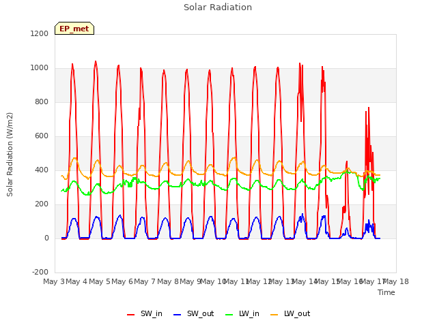Click the May 8 x-axis tick label
The image size is (437, 327).
168,281
